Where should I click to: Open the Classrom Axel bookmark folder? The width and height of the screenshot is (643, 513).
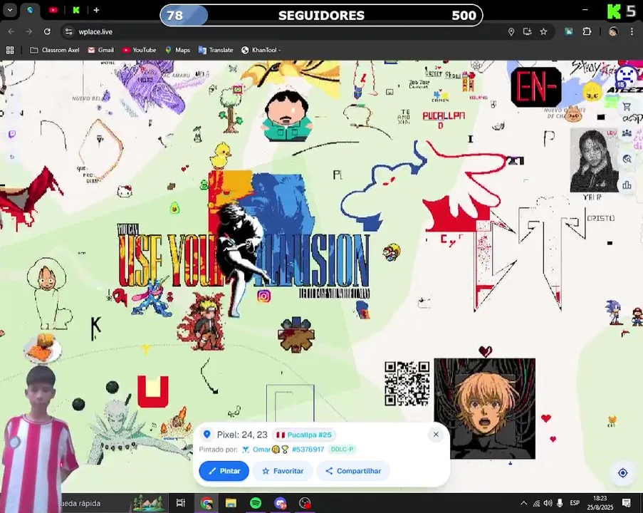coord(55,50)
